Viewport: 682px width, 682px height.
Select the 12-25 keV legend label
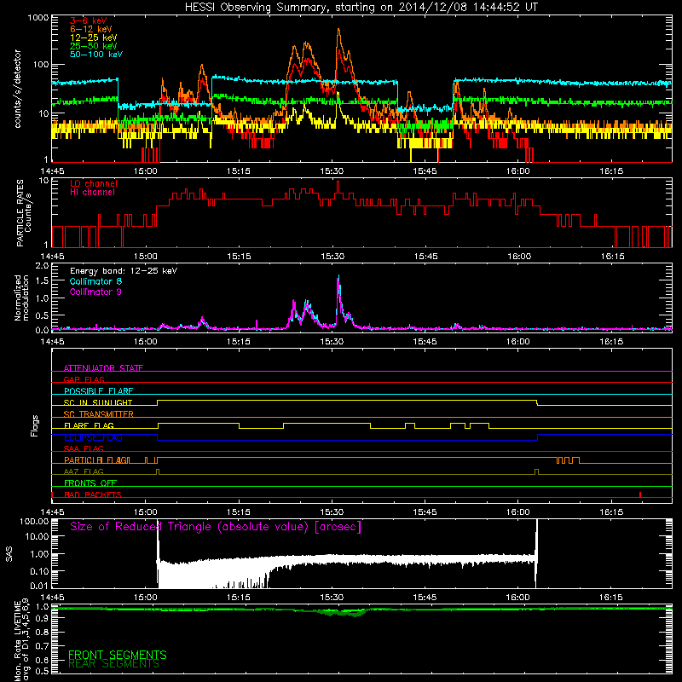(x=94, y=38)
